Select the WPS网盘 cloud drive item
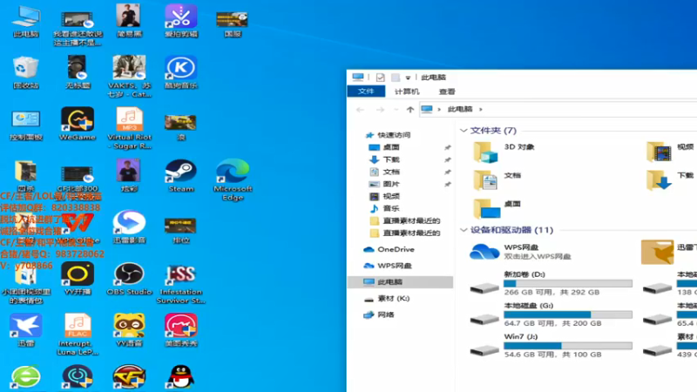This screenshot has height=392, width=697. 520,252
